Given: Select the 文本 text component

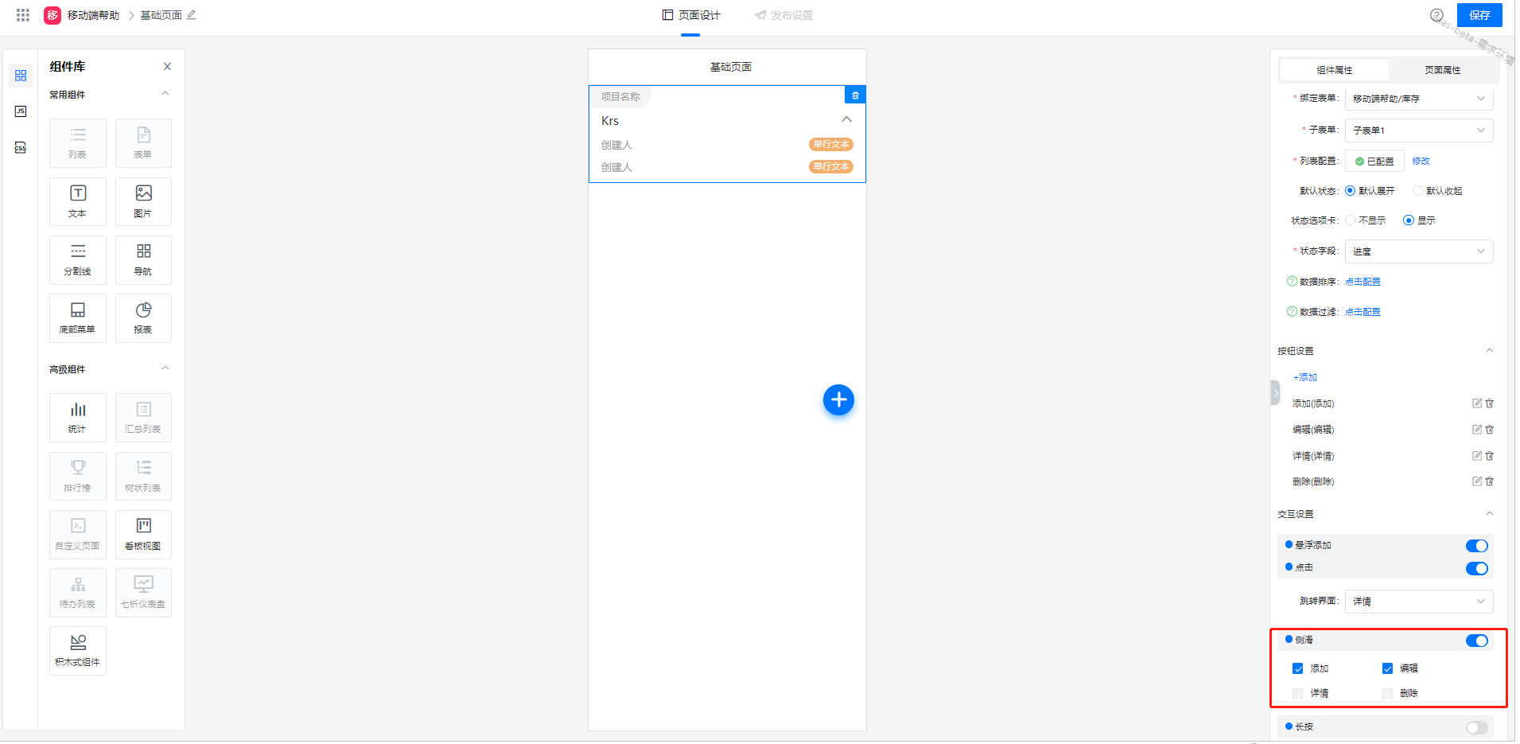Looking at the screenshot, I should point(78,202).
